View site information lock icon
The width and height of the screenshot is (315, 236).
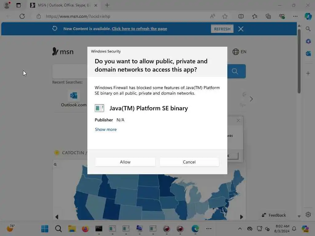(x=39, y=16)
